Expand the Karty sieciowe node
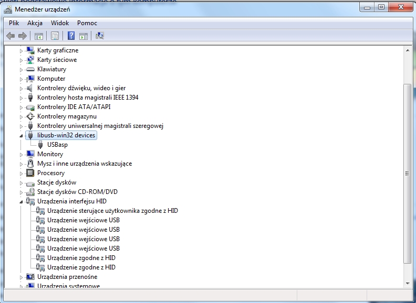Viewport: 416px width, 303px height. click(x=21, y=60)
